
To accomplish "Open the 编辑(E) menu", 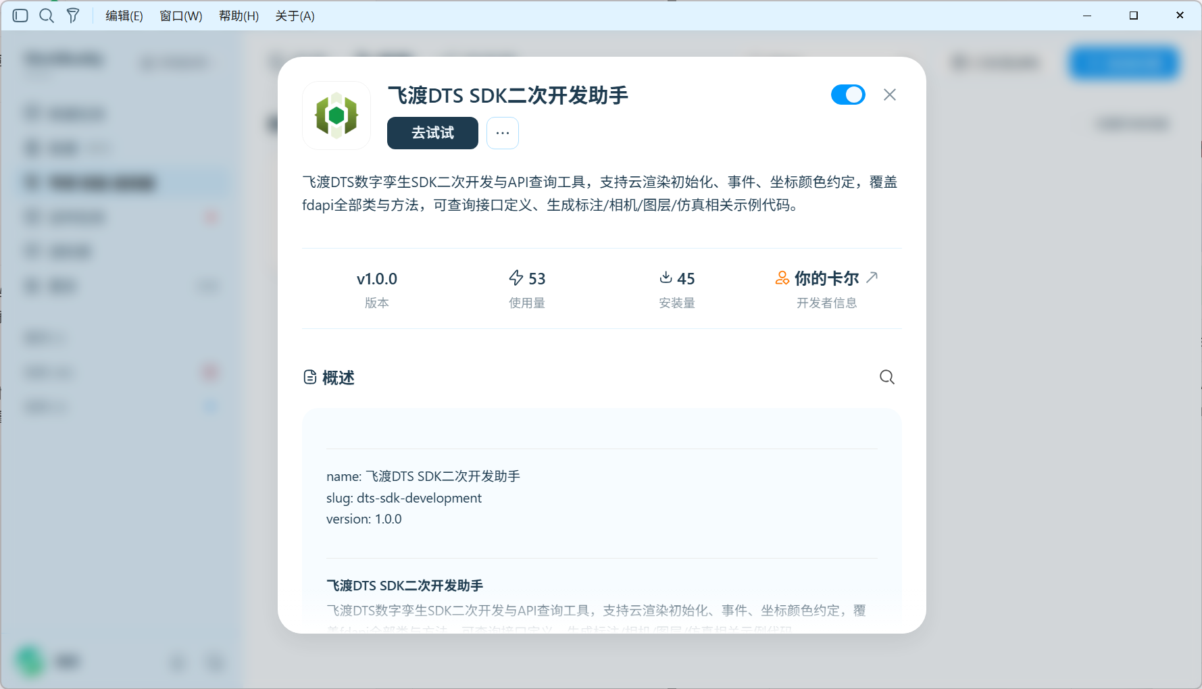I will point(124,16).
